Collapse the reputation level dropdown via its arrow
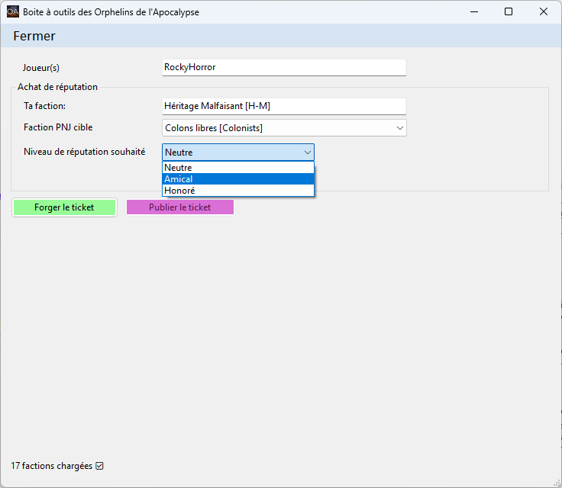562x488 pixels. point(307,152)
